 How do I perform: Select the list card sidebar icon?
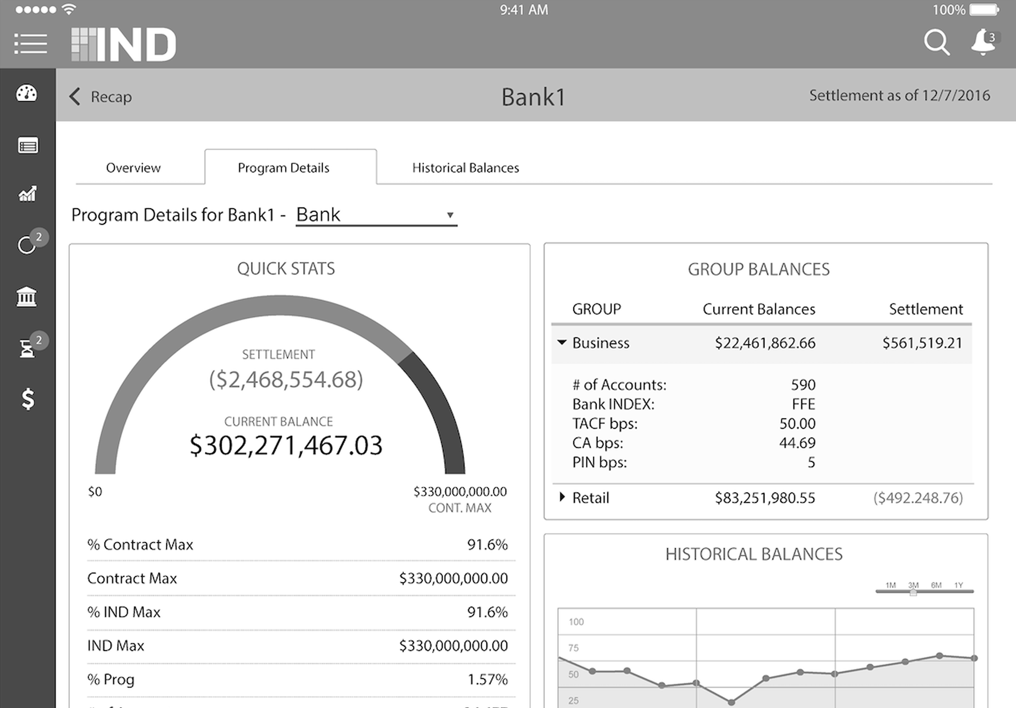(28, 146)
